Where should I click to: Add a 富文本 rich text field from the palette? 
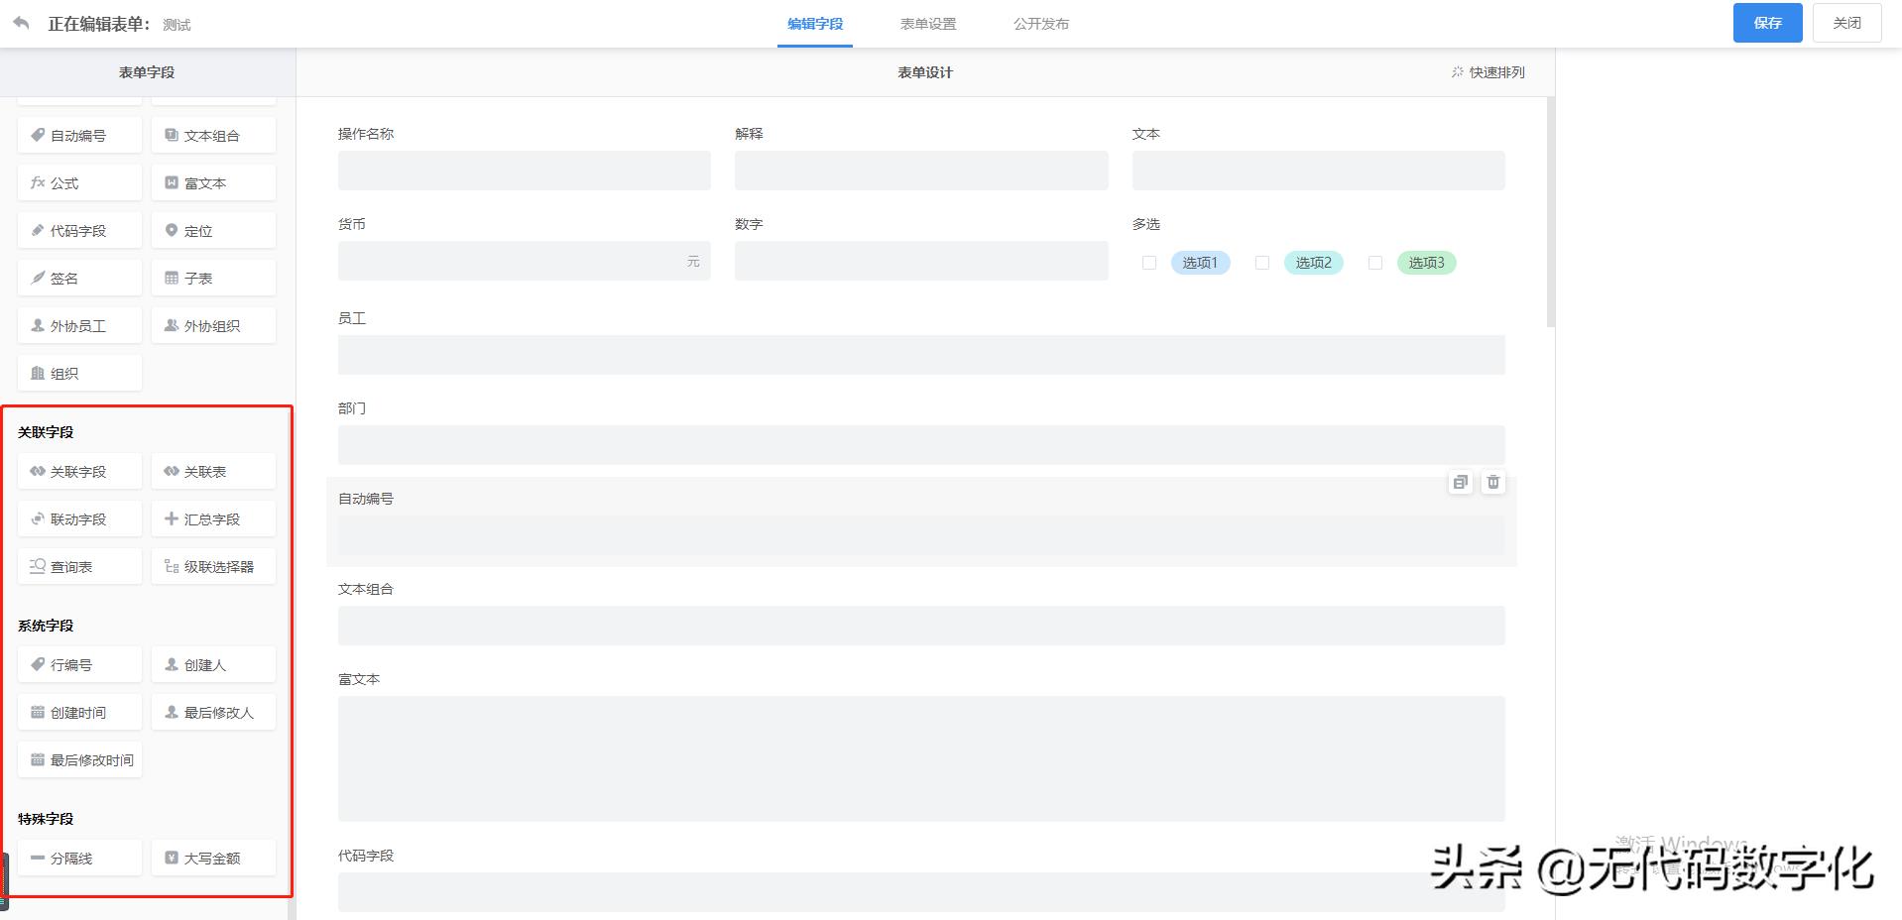[213, 183]
